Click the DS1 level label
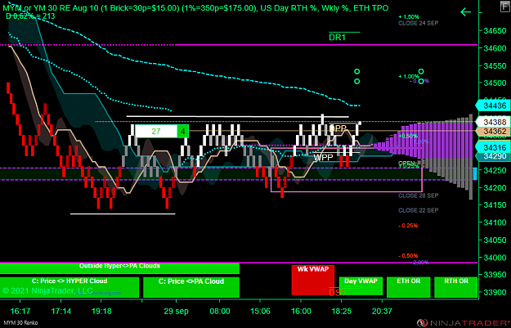The image size is (511, 328). (337, 293)
